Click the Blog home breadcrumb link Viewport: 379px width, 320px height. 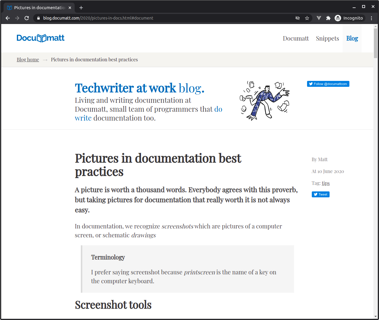click(x=28, y=60)
